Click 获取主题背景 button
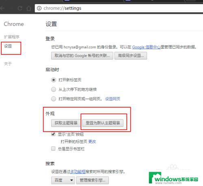 [66, 123]
